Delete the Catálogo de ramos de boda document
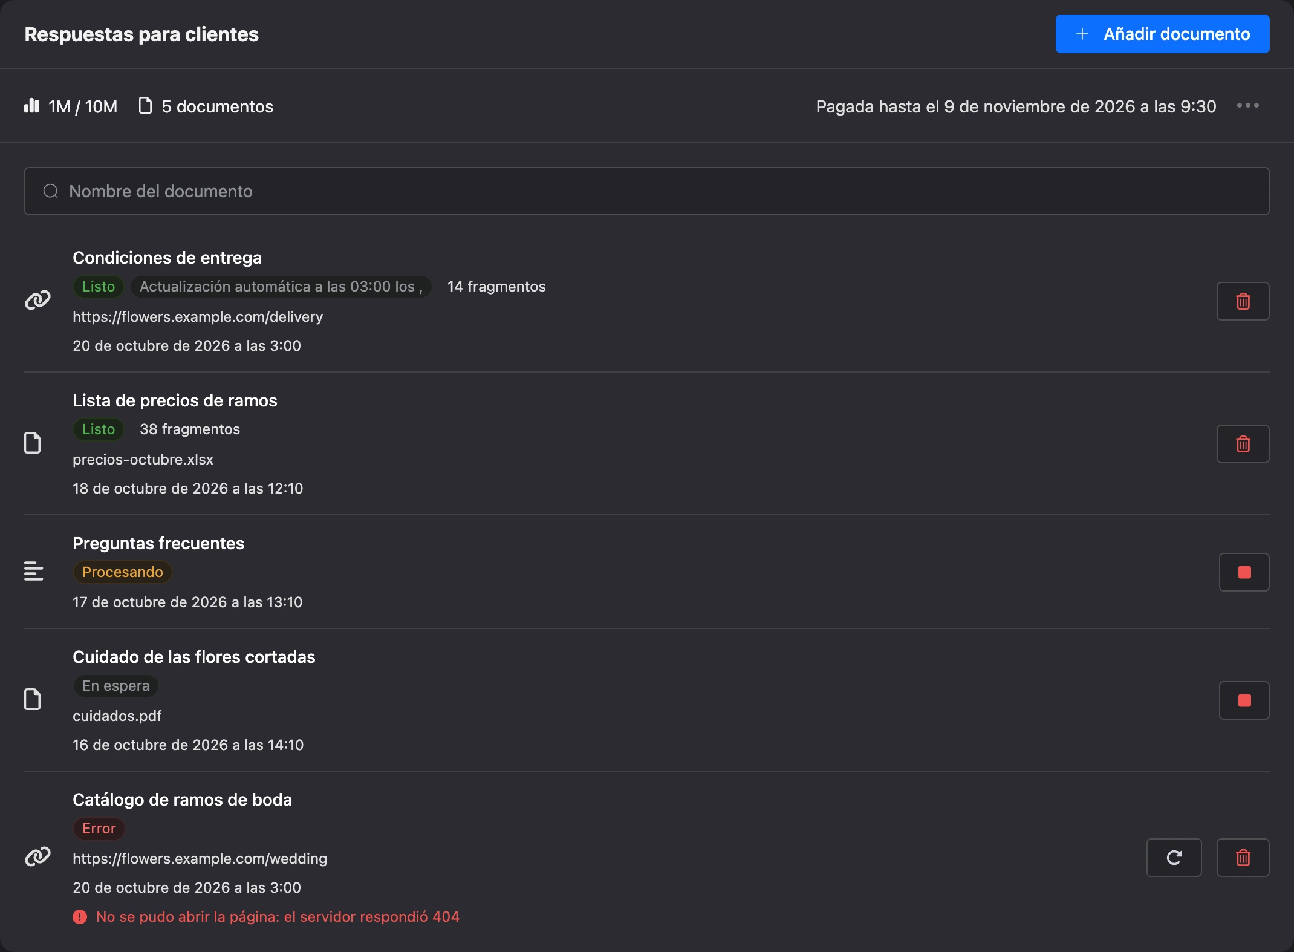 click(x=1243, y=858)
